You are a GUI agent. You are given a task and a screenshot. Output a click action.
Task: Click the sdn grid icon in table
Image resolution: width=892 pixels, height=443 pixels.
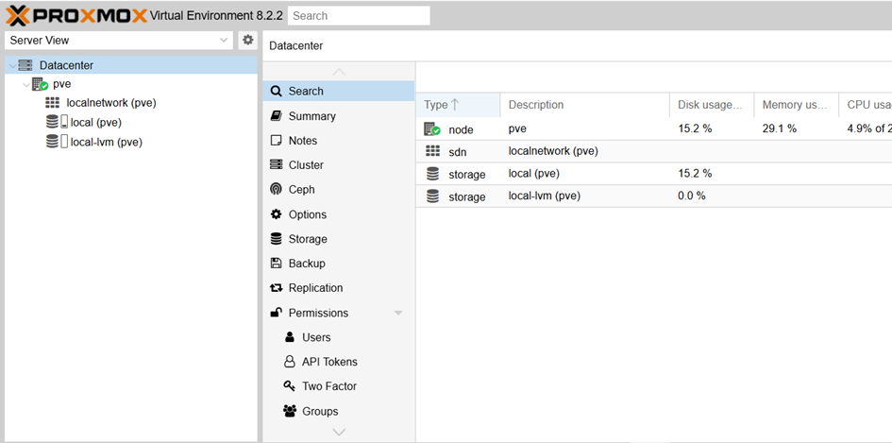coord(432,151)
